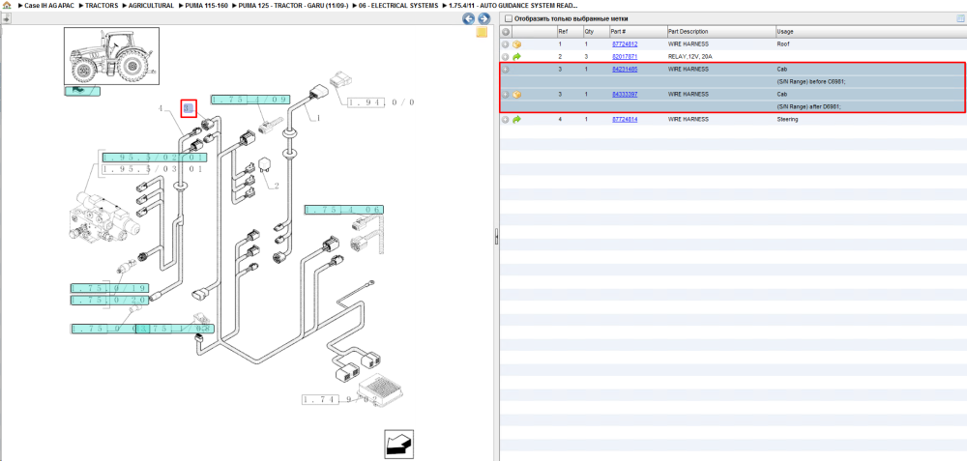The height and width of the screenshot is (461, 967).
Task: Open linked figure 1.75.4/09
Action: click(x=249, y=100)
